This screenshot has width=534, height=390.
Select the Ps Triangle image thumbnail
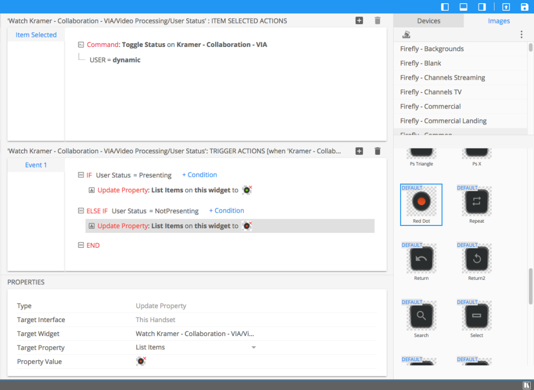point(421,158)
